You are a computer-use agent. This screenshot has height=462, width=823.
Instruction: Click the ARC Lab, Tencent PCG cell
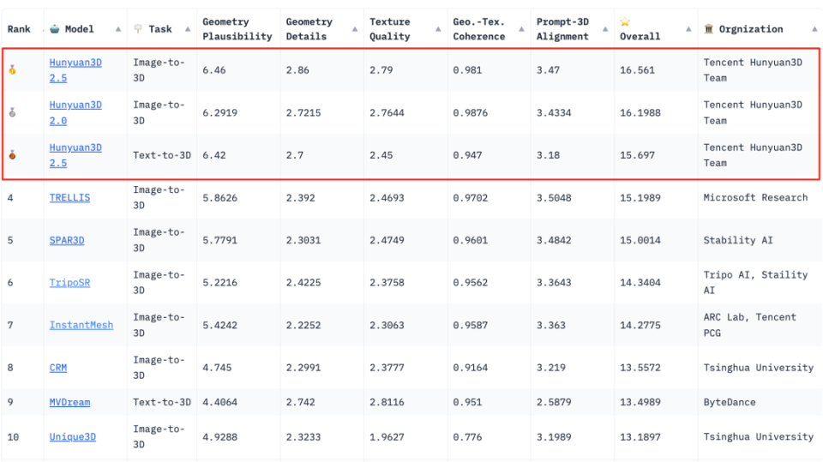click(x=749, y=325)
